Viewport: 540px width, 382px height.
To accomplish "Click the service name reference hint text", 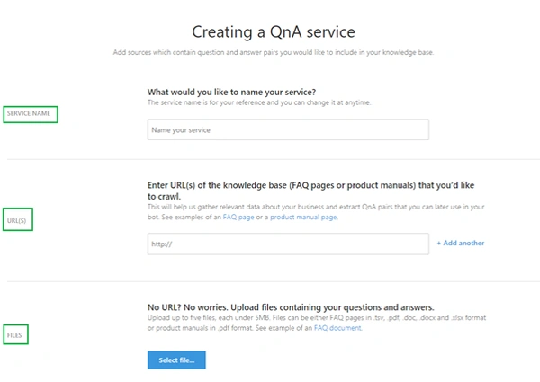I will 259,102.
